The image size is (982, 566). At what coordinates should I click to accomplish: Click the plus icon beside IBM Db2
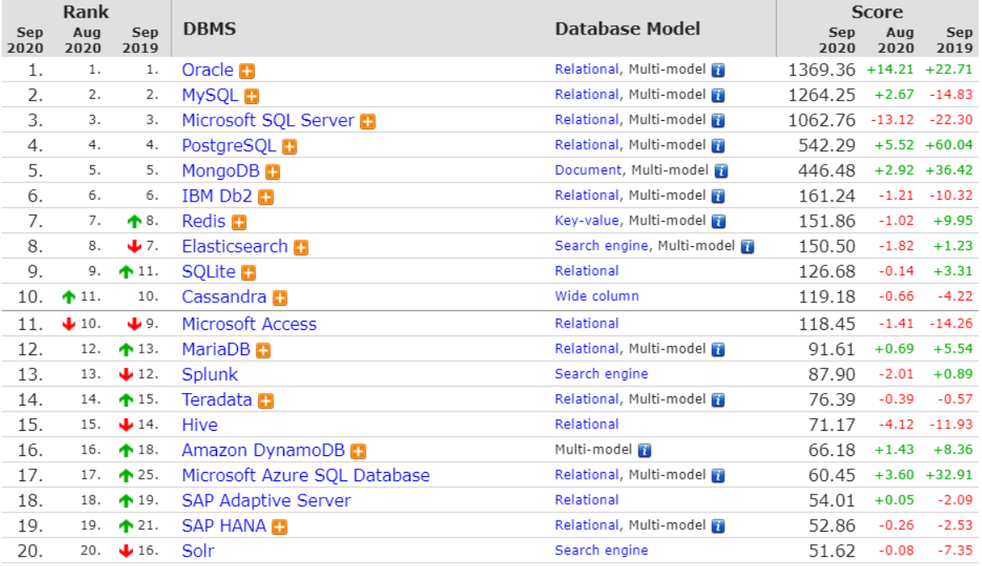coord(267,197)
